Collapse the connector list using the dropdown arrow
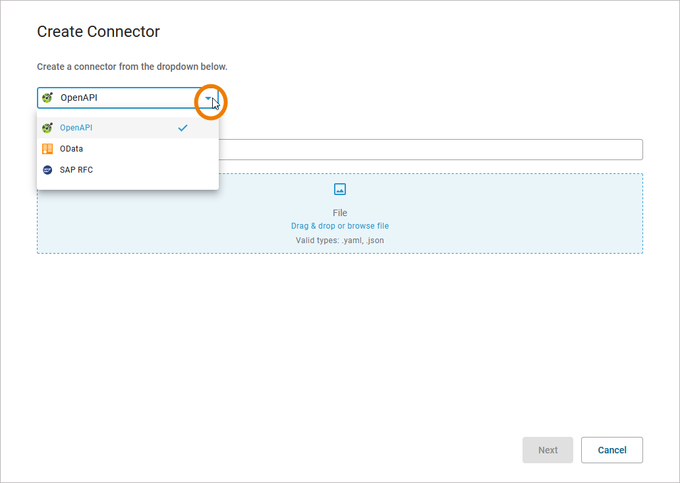 click(208, 99)
